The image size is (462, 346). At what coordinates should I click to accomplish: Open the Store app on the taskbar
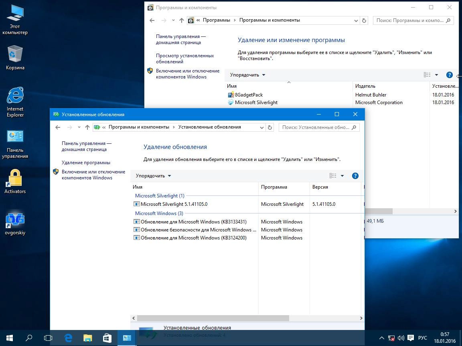tap(107, 338)
